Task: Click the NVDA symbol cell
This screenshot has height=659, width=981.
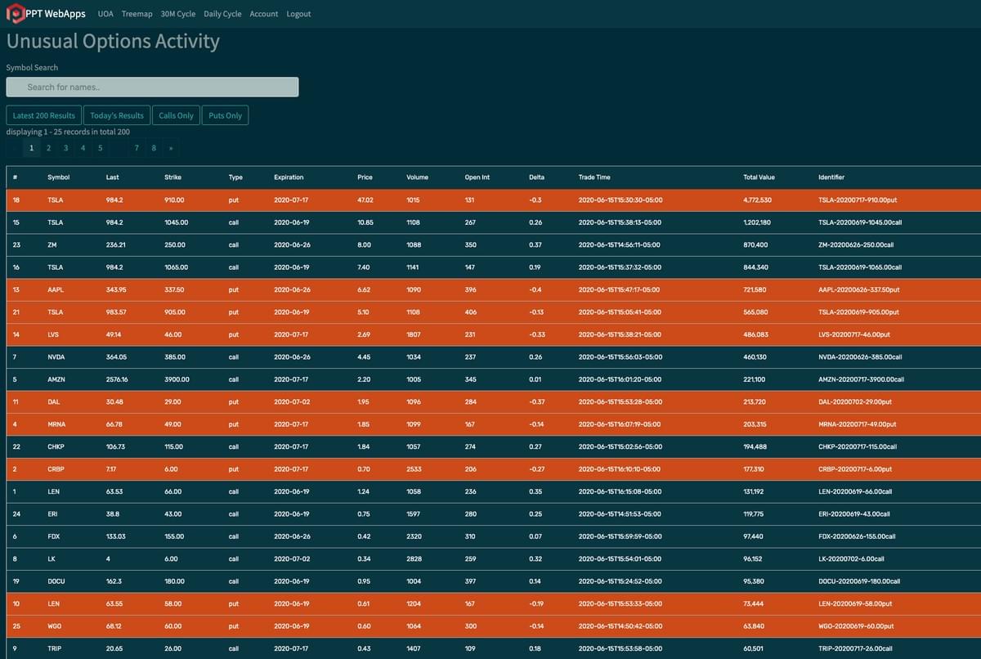Action: [56, 357]
